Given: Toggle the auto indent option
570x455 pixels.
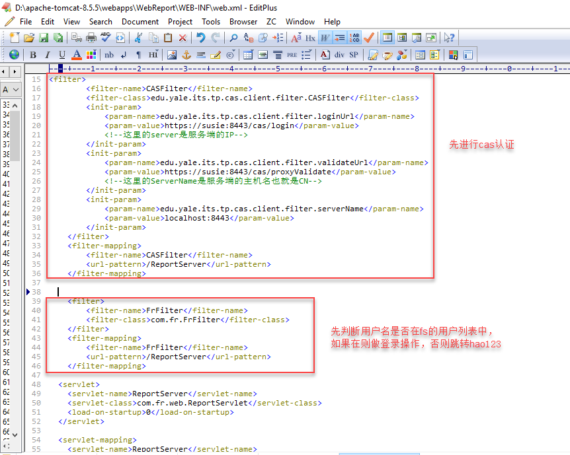Looking at the screenshot, I should point(339,38).
